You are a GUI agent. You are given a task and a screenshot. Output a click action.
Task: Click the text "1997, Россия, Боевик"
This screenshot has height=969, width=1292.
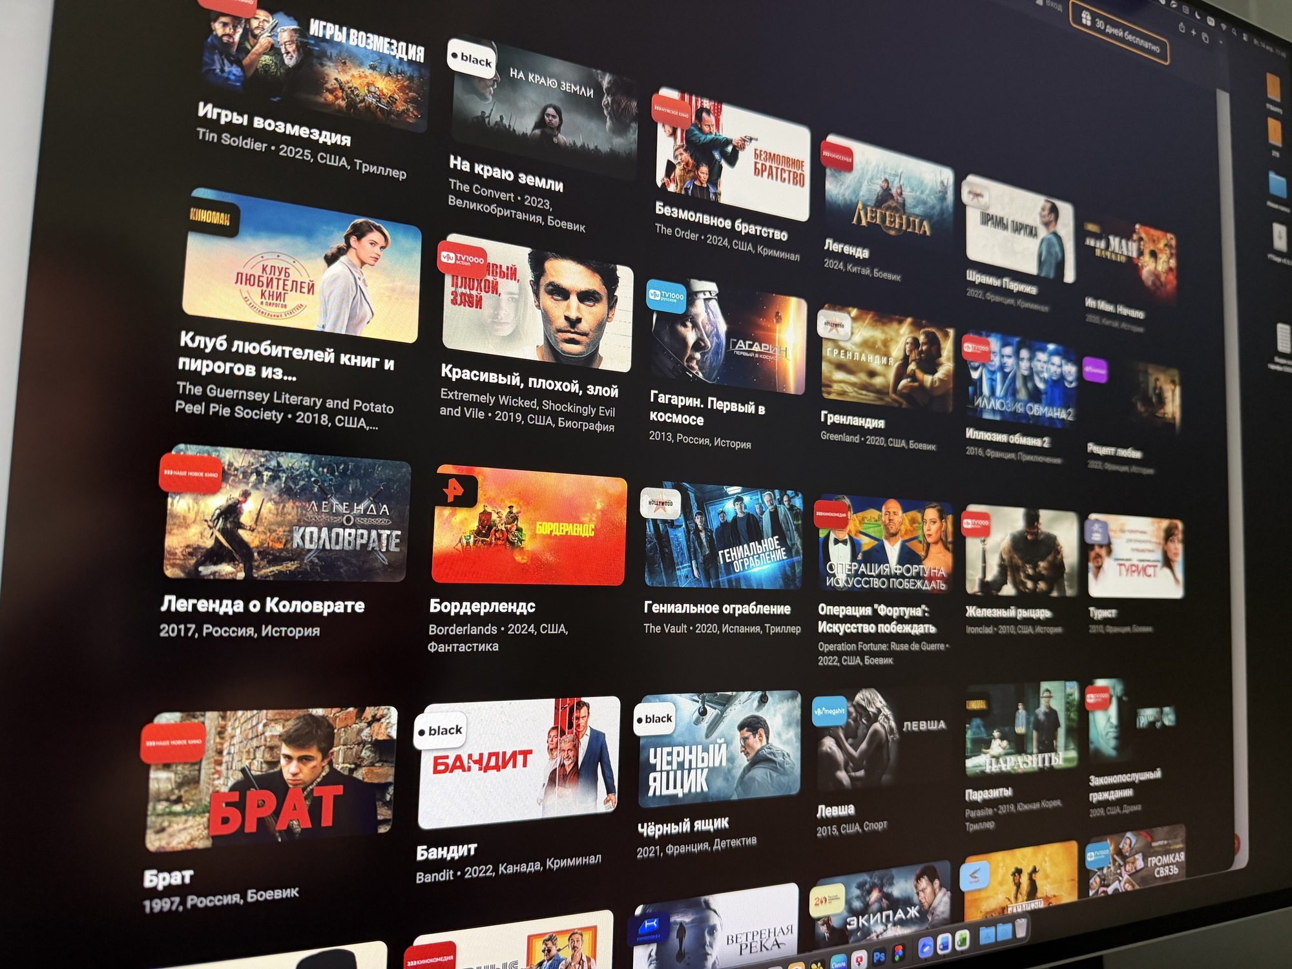click(x=220, y=900)
